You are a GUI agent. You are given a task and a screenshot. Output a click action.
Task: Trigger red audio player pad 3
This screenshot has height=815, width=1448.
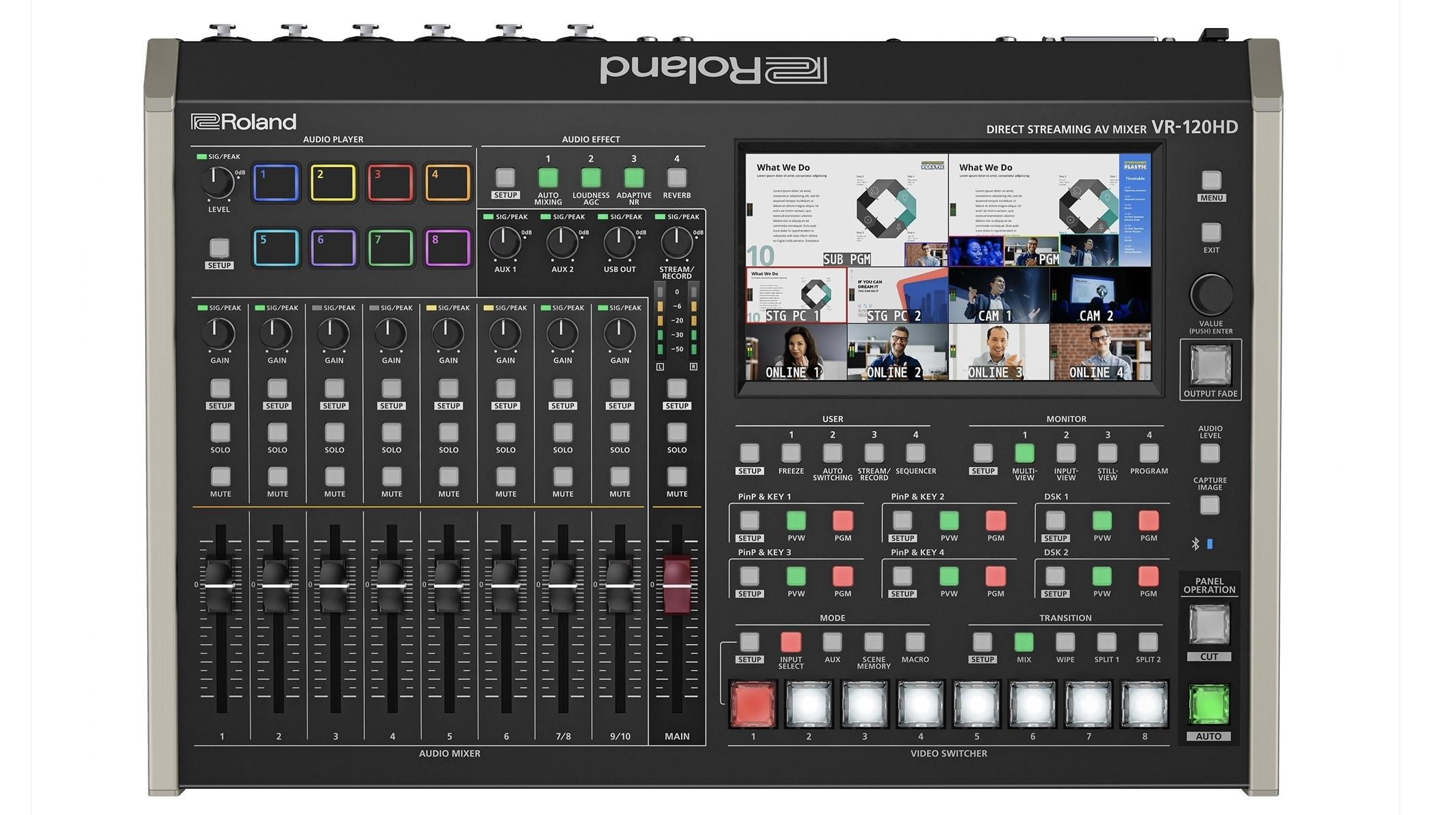[390, 182]
